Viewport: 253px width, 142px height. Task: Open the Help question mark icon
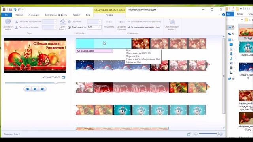click(223, 15)
